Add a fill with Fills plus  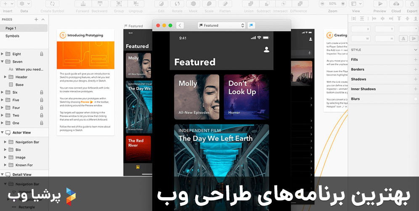(416, 60)
